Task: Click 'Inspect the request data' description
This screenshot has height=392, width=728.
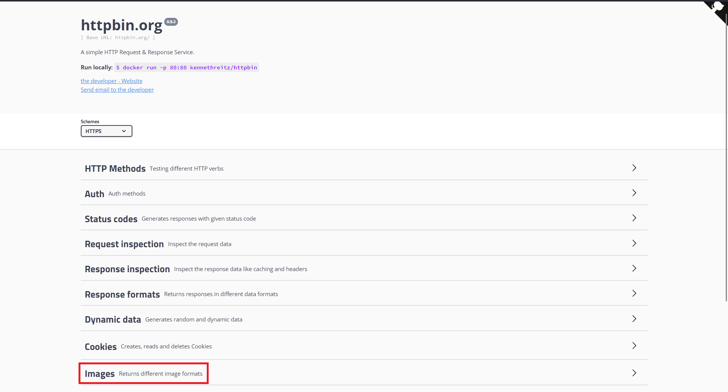Action: pos(200,244)
